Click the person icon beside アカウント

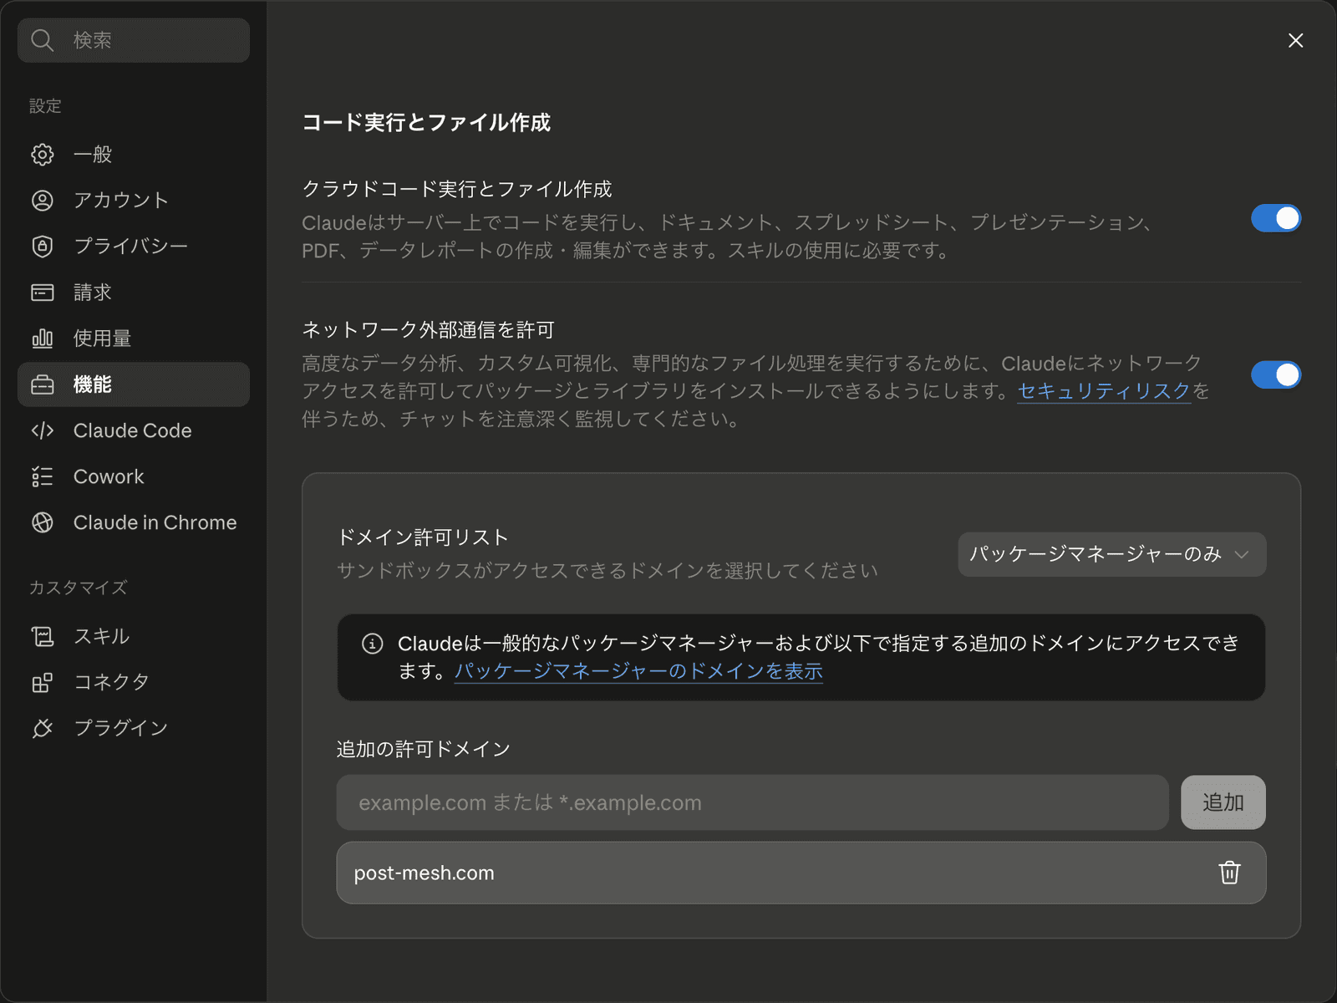[x=43, y=201]
